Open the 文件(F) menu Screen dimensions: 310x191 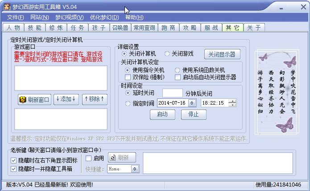[x=16, y=17]
